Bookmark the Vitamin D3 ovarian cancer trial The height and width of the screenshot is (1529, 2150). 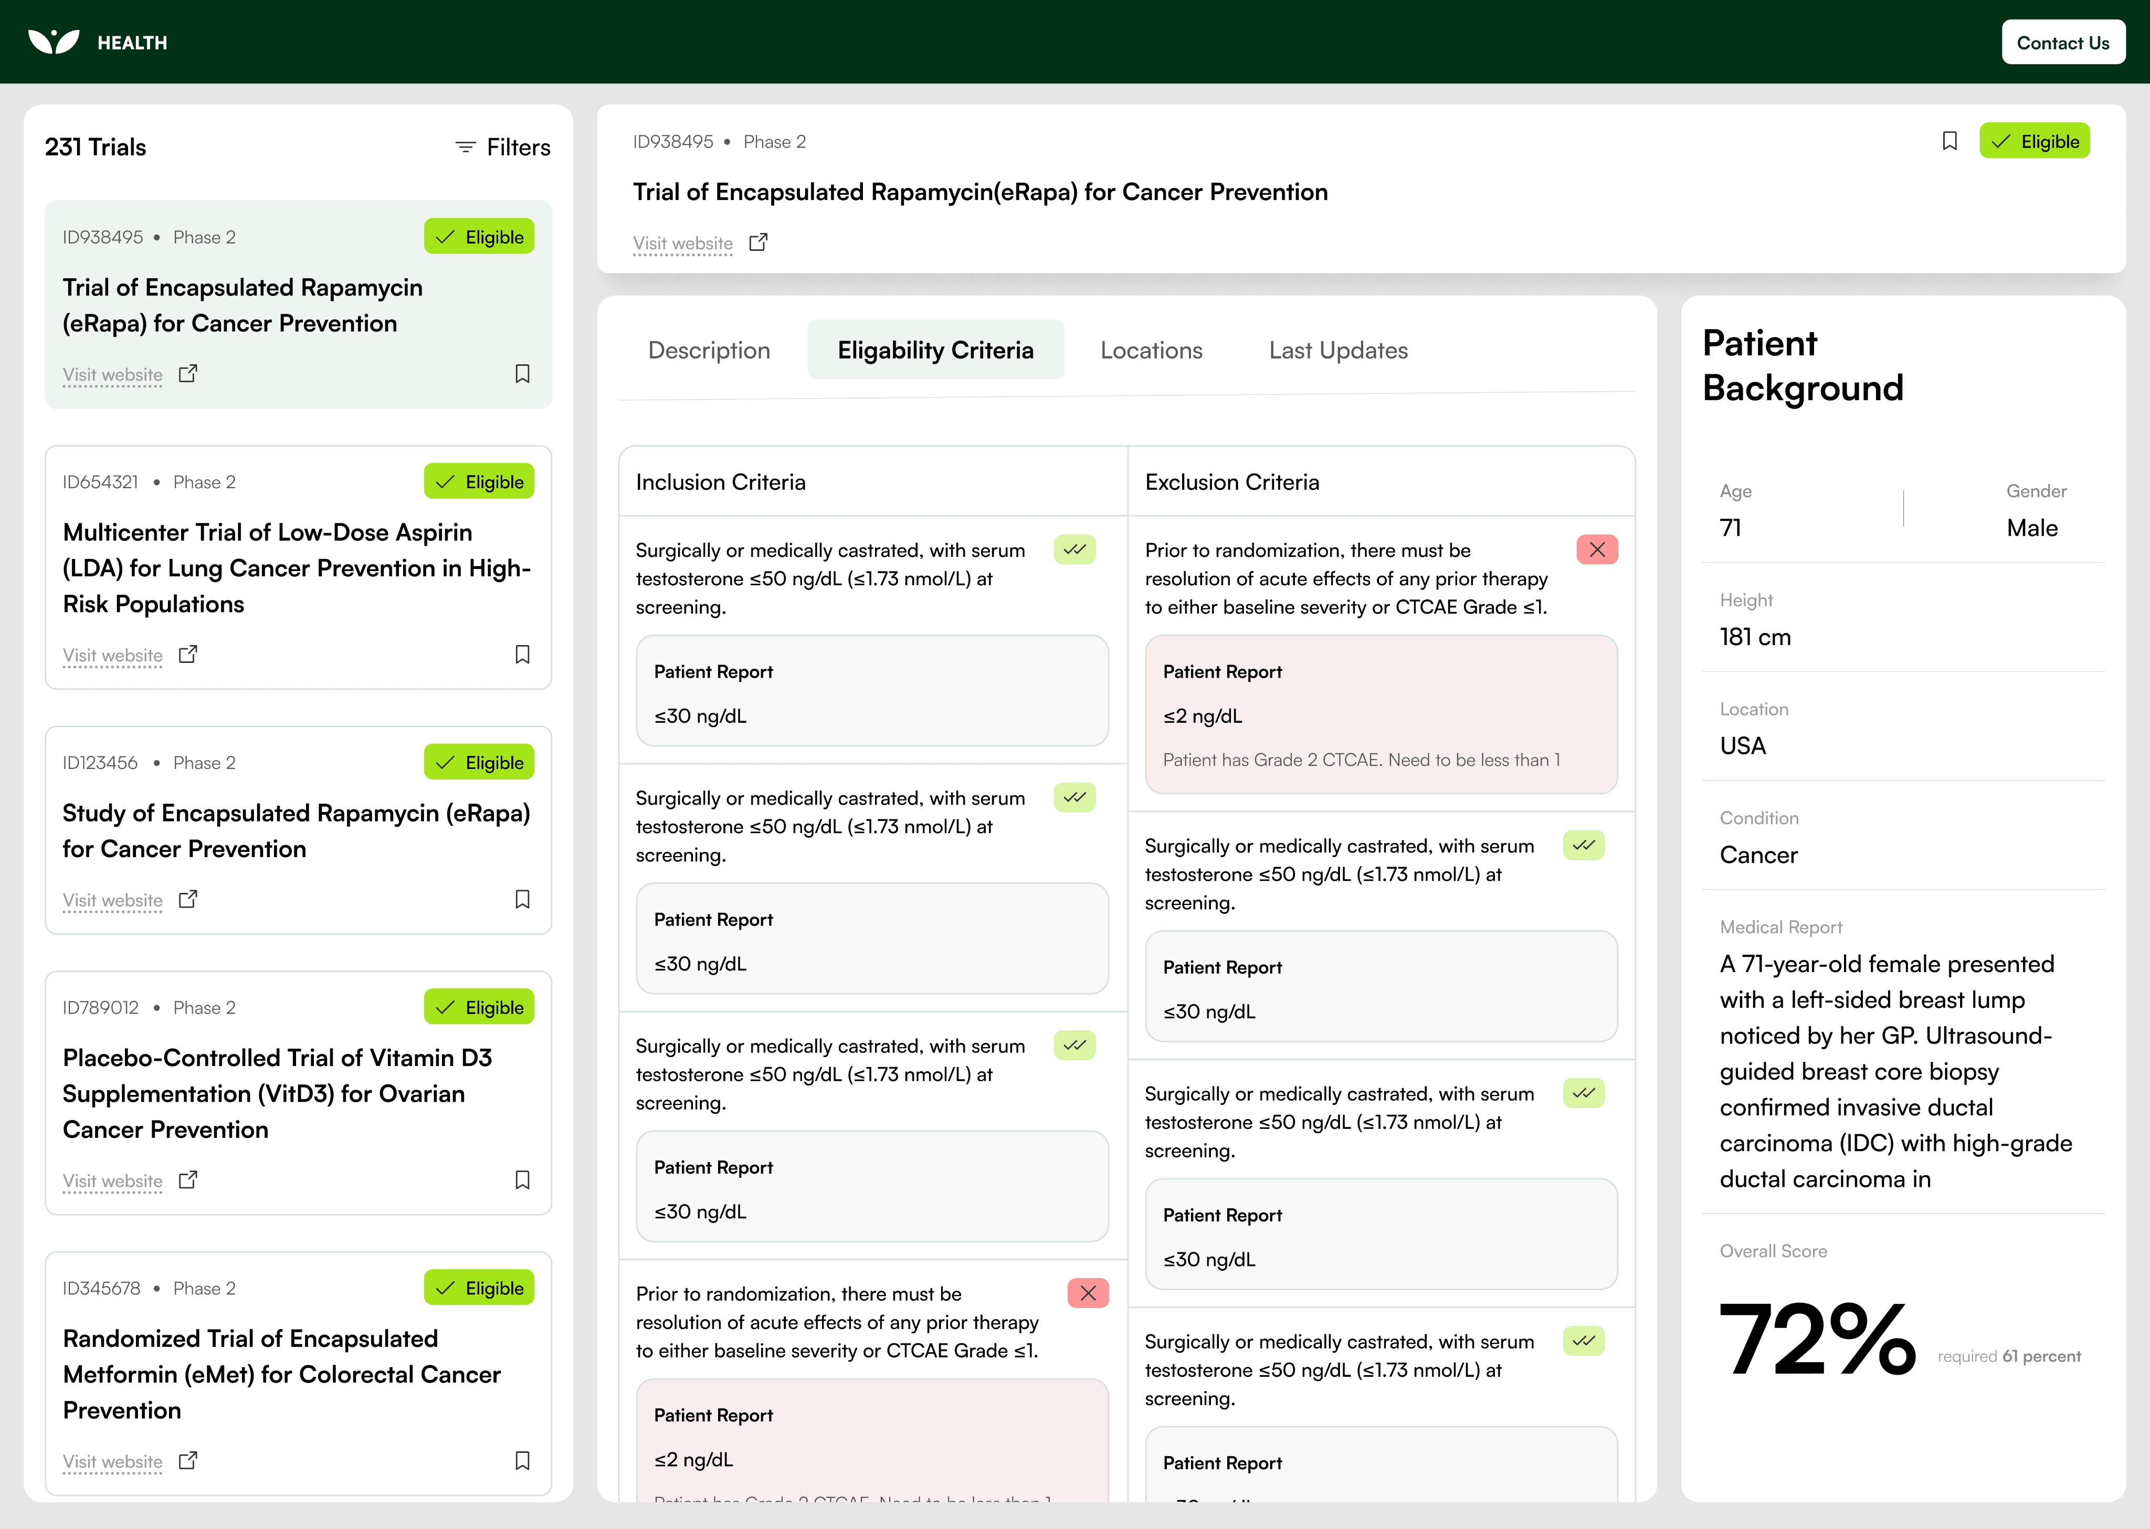522,1180
